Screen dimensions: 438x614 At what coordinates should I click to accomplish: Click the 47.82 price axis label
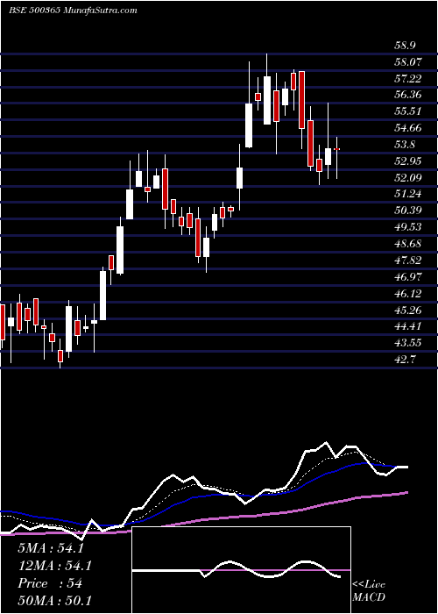[x=407, y=261]
